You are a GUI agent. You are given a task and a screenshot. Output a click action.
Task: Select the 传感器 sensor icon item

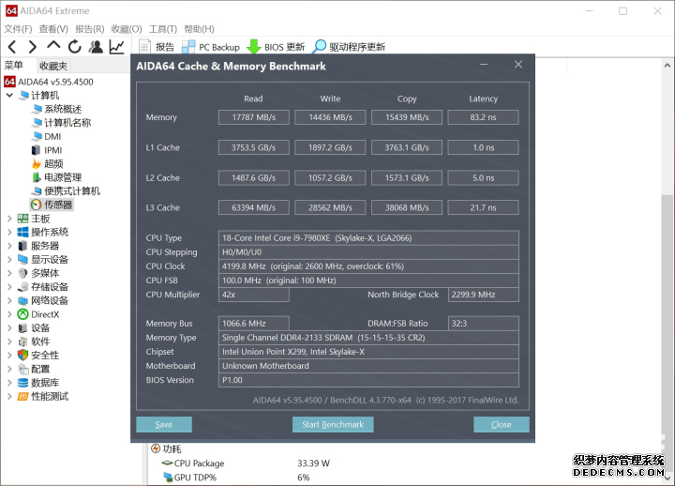(x=52, y=205)
